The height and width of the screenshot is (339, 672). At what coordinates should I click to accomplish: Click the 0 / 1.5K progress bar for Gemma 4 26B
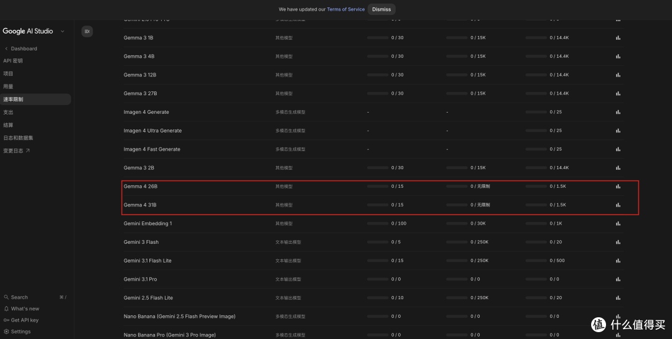click(x=536, y=187)
